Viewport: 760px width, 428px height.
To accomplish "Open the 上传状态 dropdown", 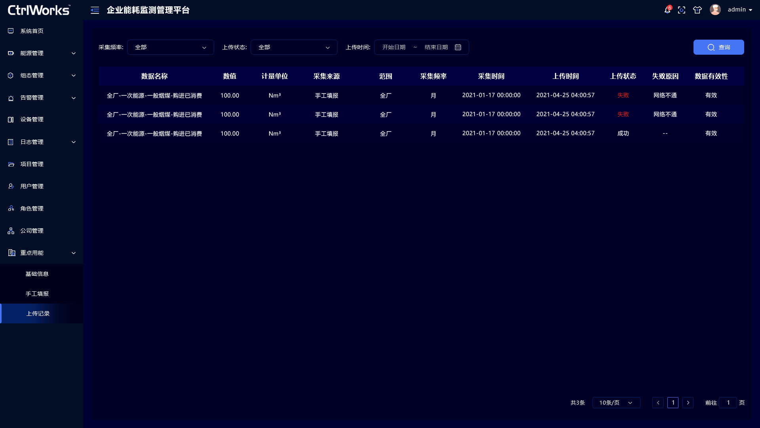I will (294, 47).
